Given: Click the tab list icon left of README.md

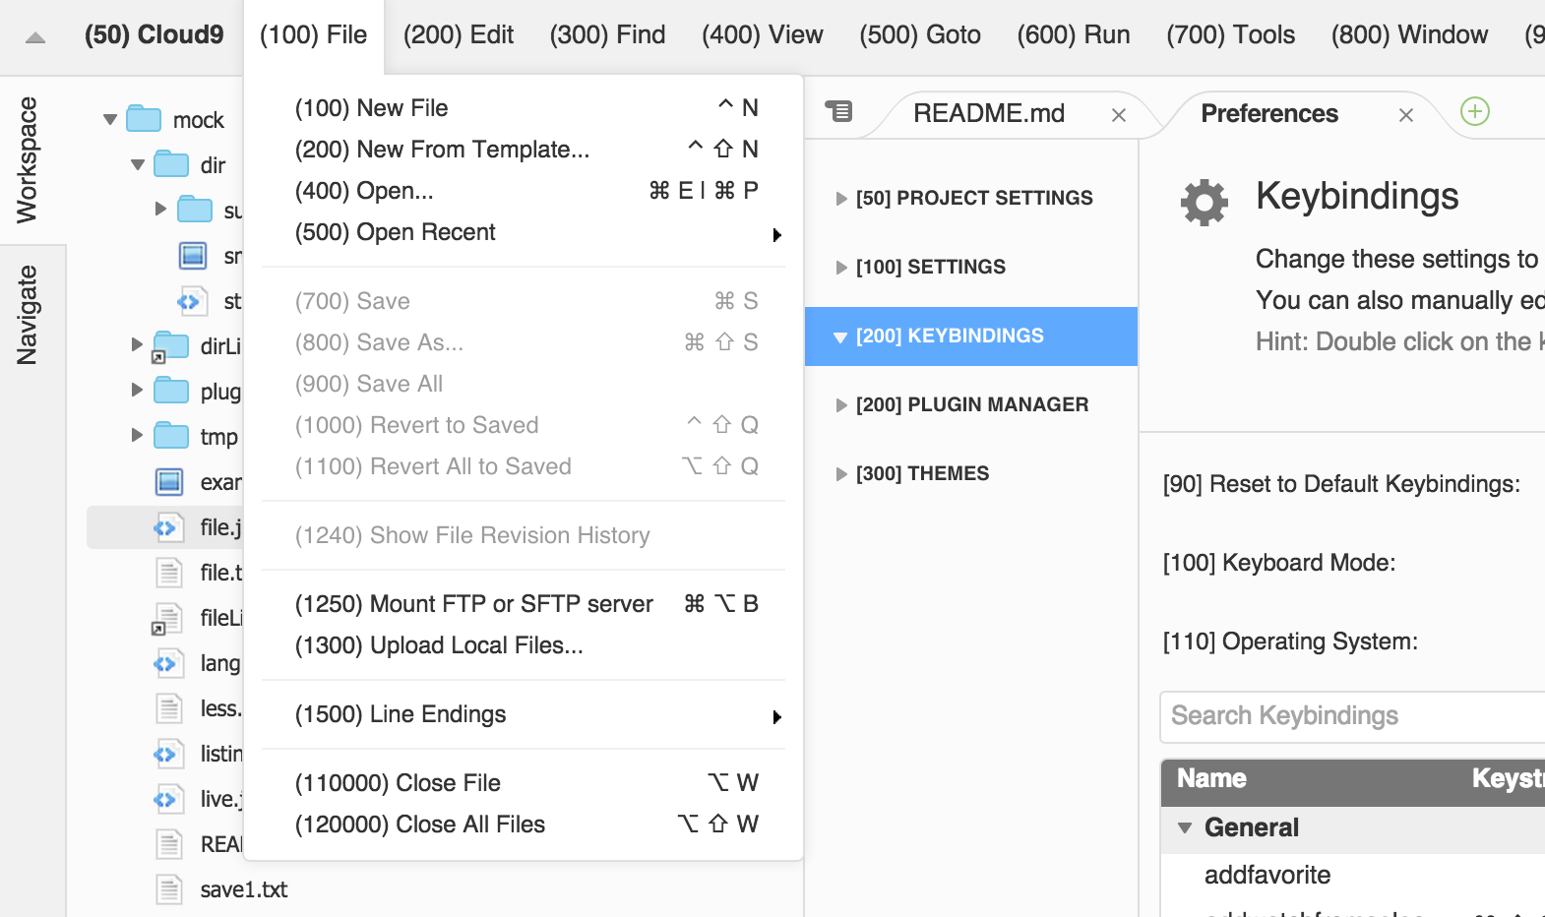Looking at the screenshot, I should (838, 111).
